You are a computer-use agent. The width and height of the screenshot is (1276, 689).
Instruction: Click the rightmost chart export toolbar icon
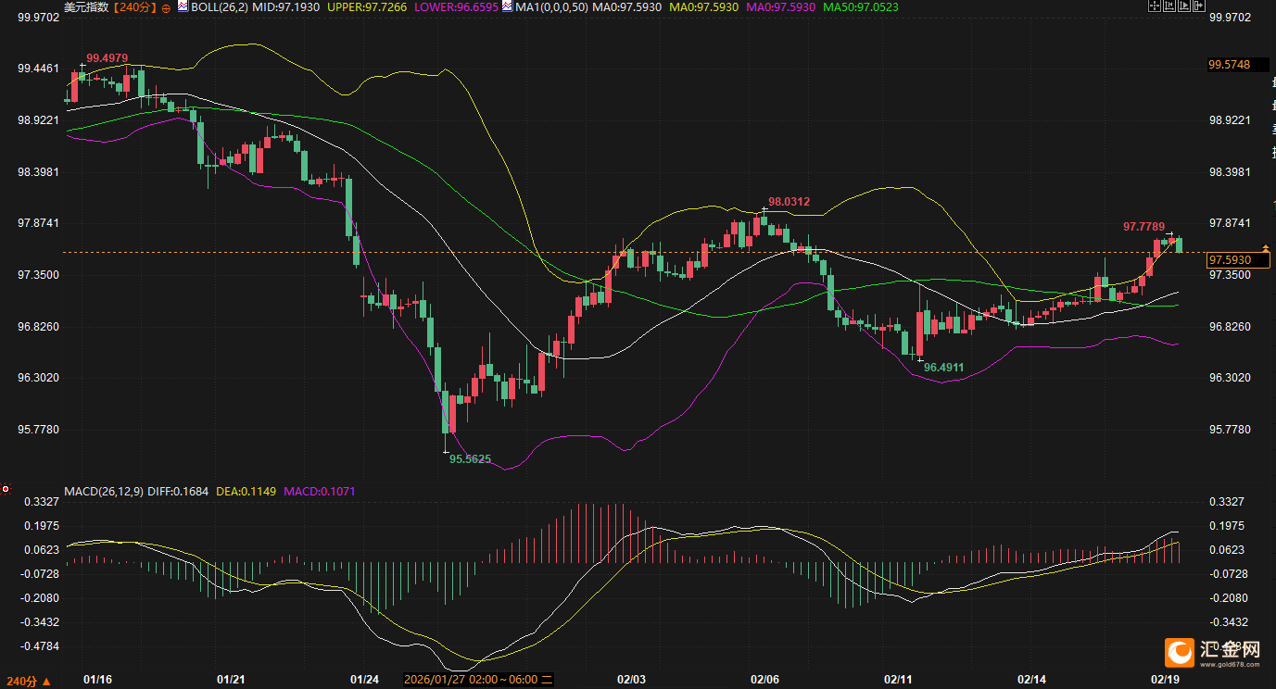point(1199,6)
